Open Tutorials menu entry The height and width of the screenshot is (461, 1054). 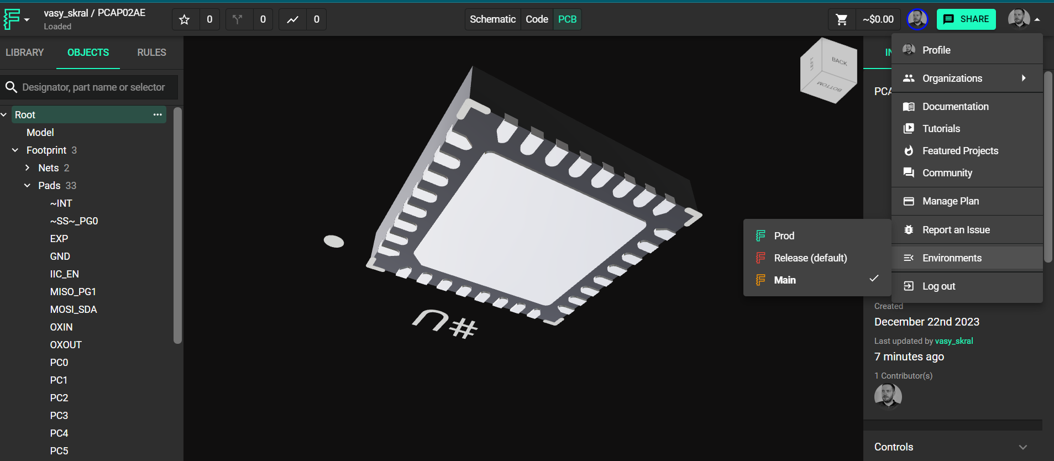click(967, 128)
